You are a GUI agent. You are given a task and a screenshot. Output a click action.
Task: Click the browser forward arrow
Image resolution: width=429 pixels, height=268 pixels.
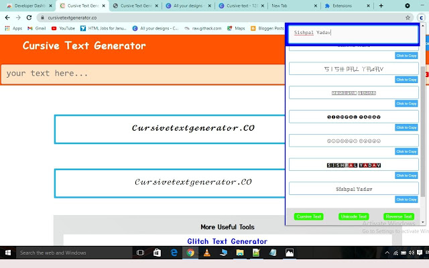point(18,17)
